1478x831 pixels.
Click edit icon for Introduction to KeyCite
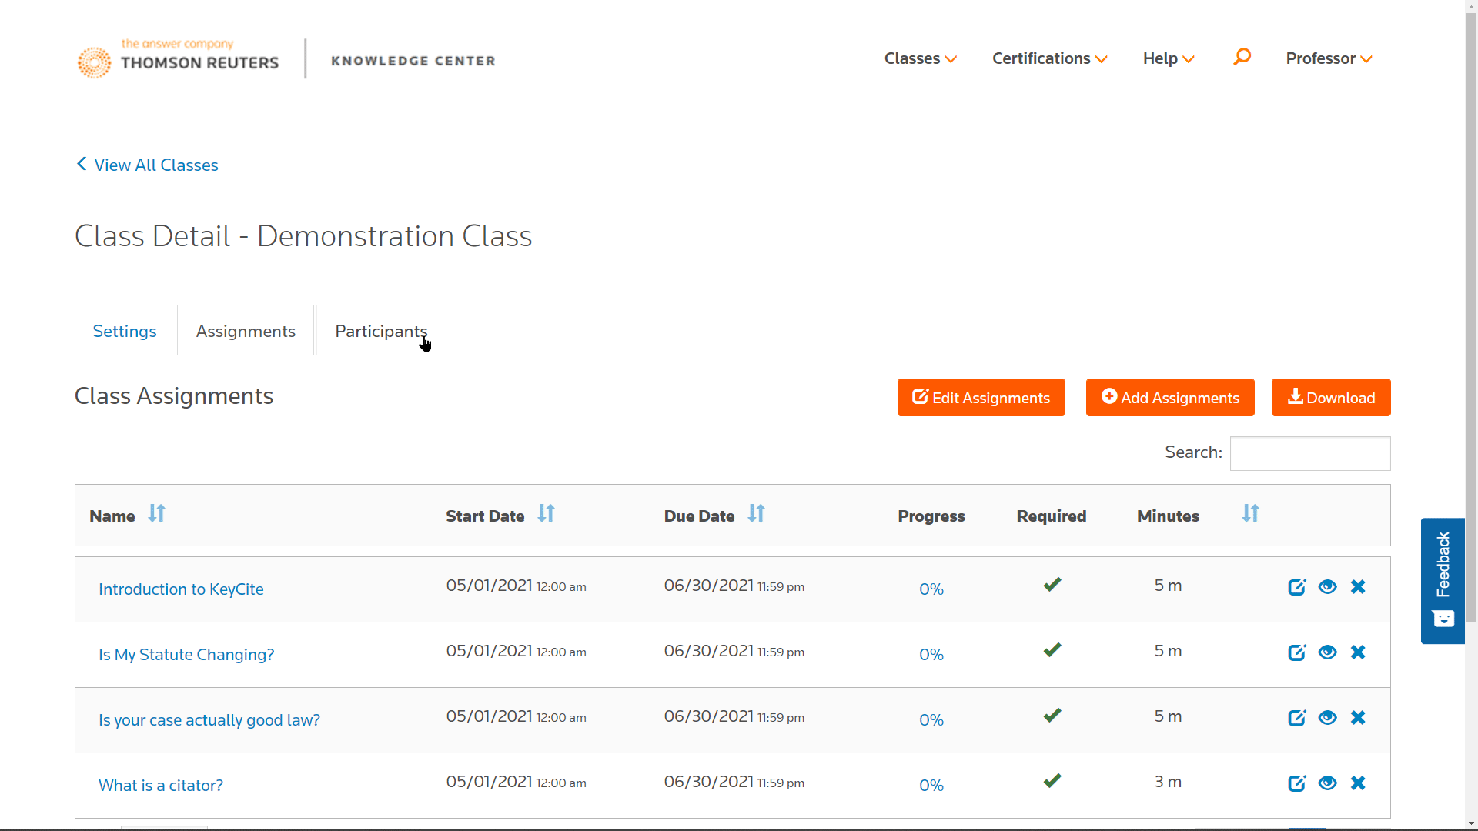[x=1296, y=587]
